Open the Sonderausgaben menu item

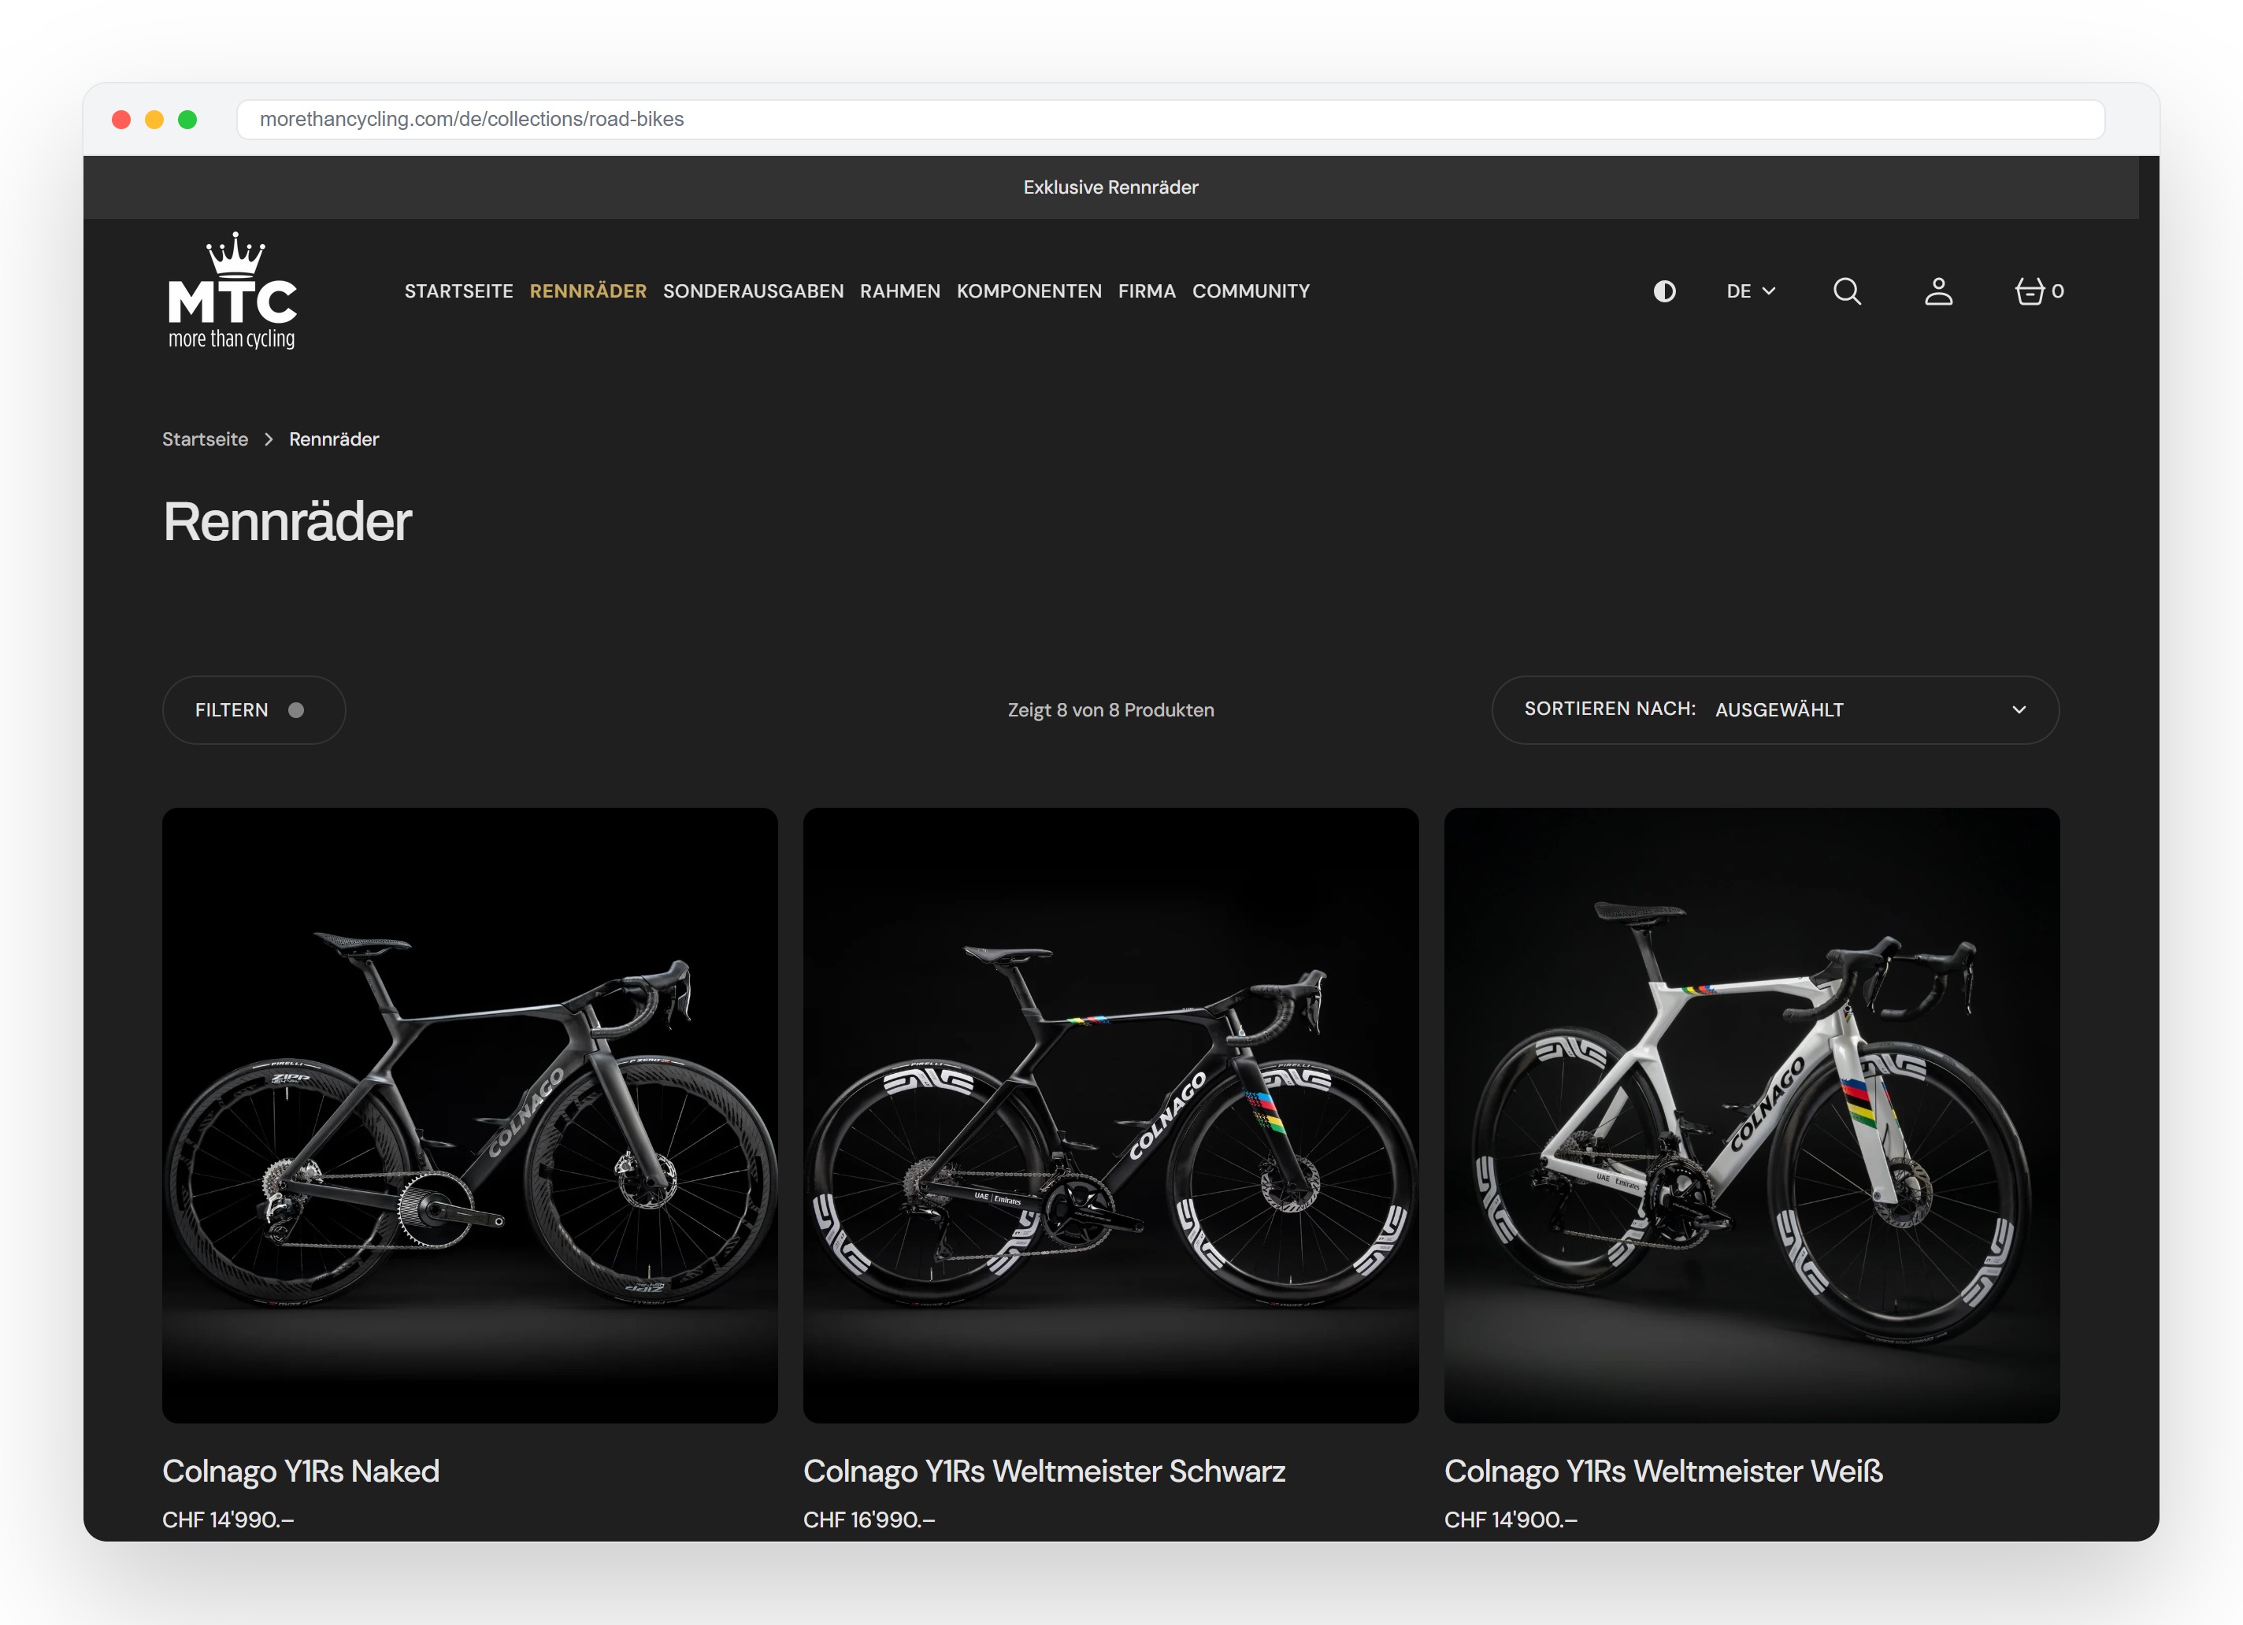click(x=754, y=291)
